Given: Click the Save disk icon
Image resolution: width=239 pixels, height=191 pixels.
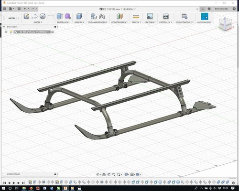Looking at the screenshot, I should pos(19,9).
